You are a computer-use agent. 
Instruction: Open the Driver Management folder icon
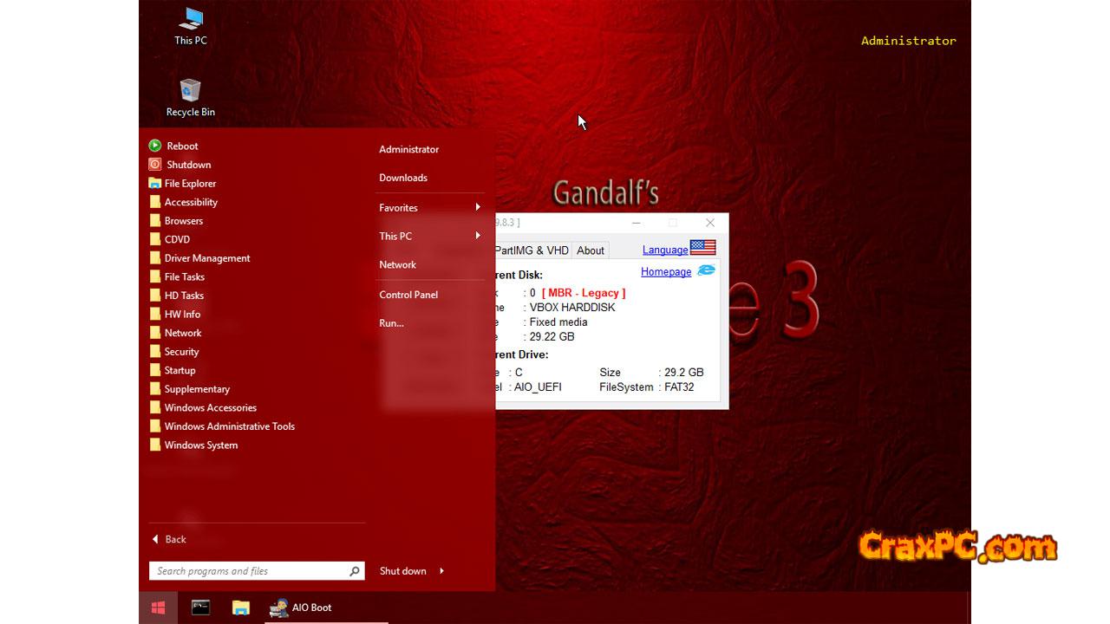(154, 258)
